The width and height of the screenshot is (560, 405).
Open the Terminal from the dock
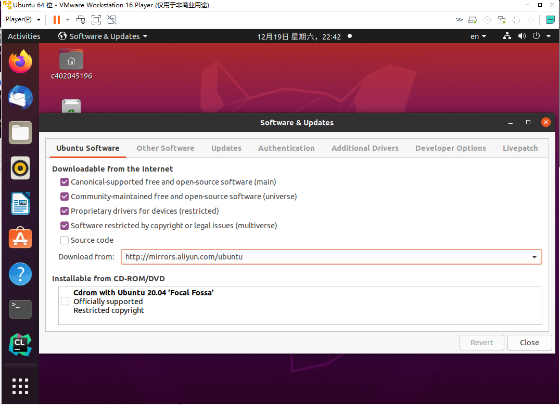pyautogui.click(x=20, y=309)
